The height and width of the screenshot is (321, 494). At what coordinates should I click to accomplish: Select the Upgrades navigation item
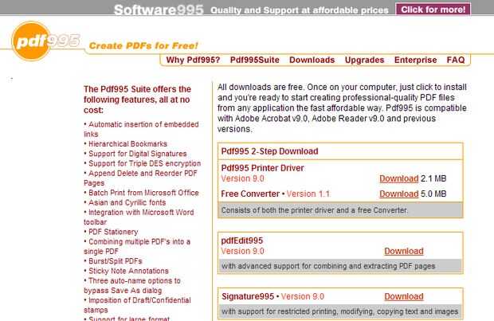point(364,60)
